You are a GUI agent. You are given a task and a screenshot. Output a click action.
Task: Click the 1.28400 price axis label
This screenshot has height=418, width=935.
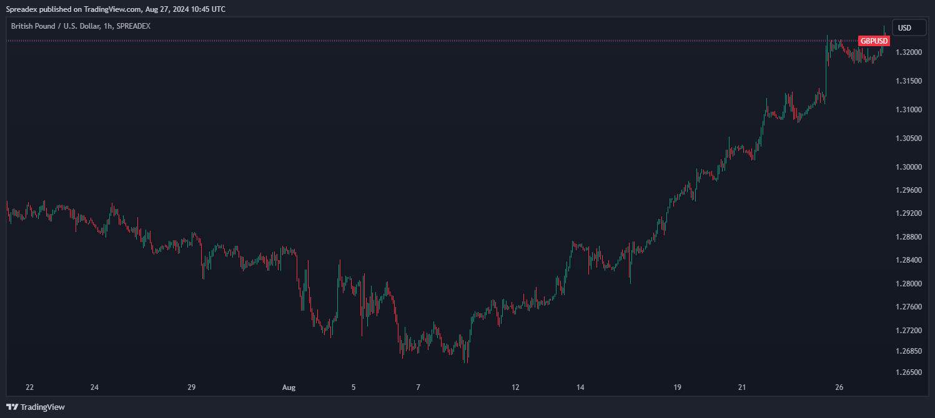tap(908, 260)
